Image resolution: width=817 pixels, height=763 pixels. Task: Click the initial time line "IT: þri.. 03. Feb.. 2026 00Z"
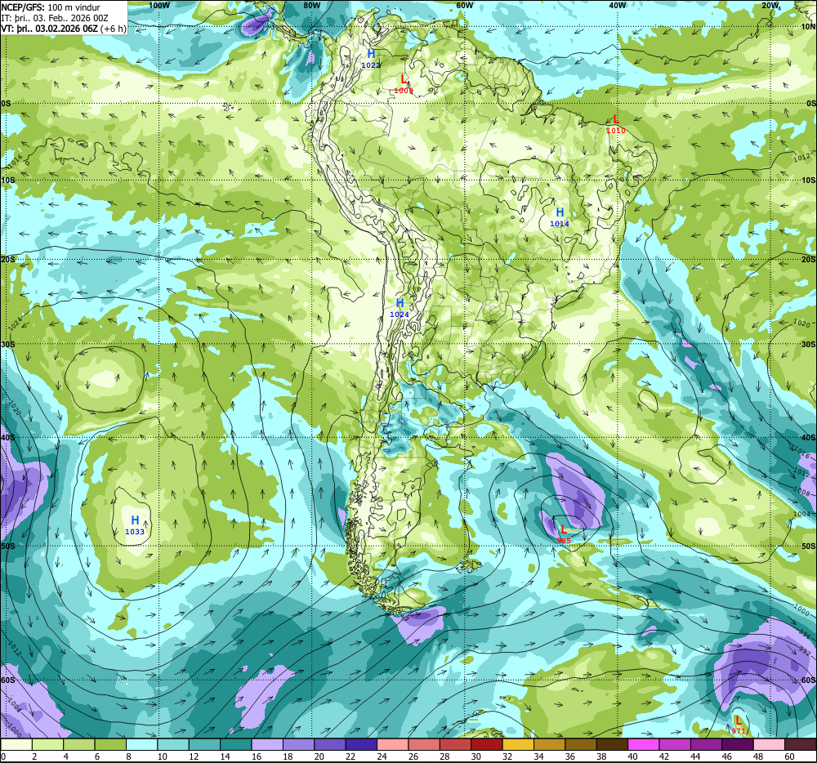point(55,18)
